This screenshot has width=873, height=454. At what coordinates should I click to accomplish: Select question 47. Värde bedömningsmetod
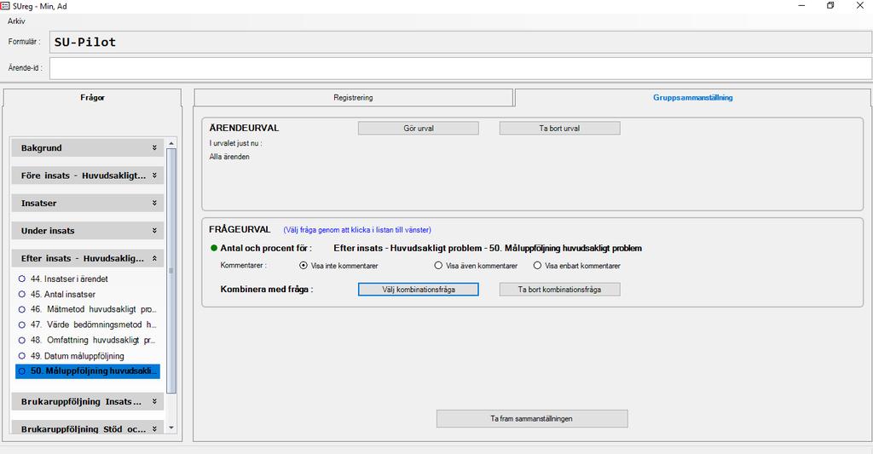(88, 325)
